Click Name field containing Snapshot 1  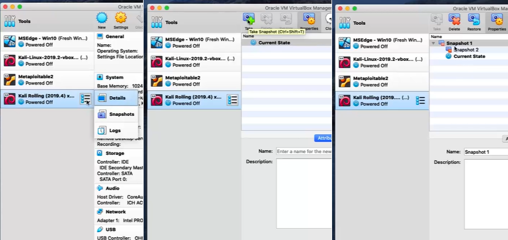[486, 151]
